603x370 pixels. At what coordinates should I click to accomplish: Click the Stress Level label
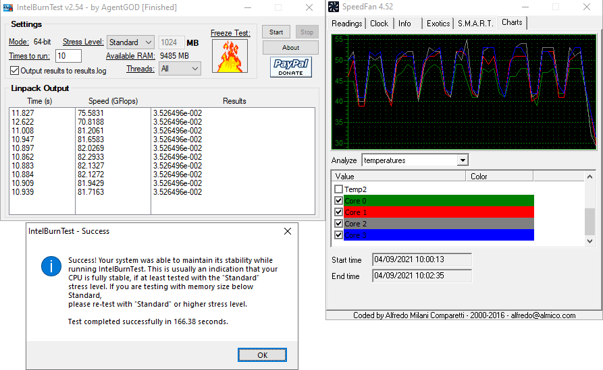point(83,42)
